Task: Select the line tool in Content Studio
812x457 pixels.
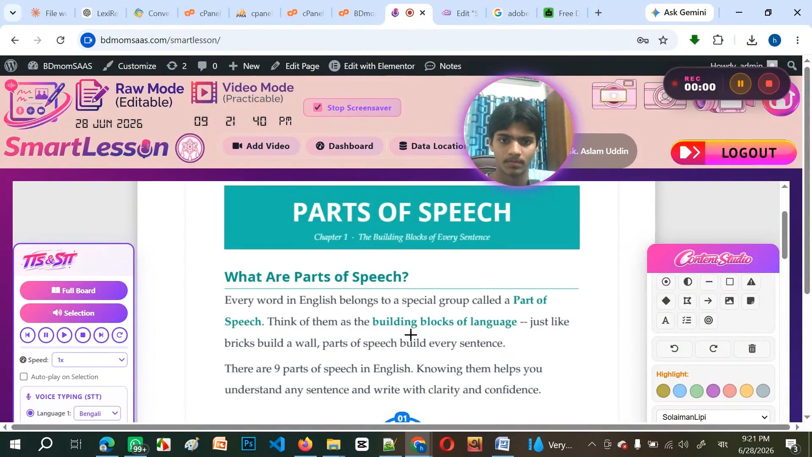Action: coord(709,282)
